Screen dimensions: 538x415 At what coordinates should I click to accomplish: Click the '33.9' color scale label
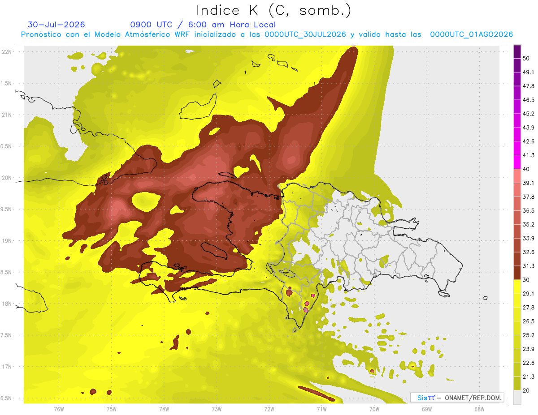click(x=529, y=238)
